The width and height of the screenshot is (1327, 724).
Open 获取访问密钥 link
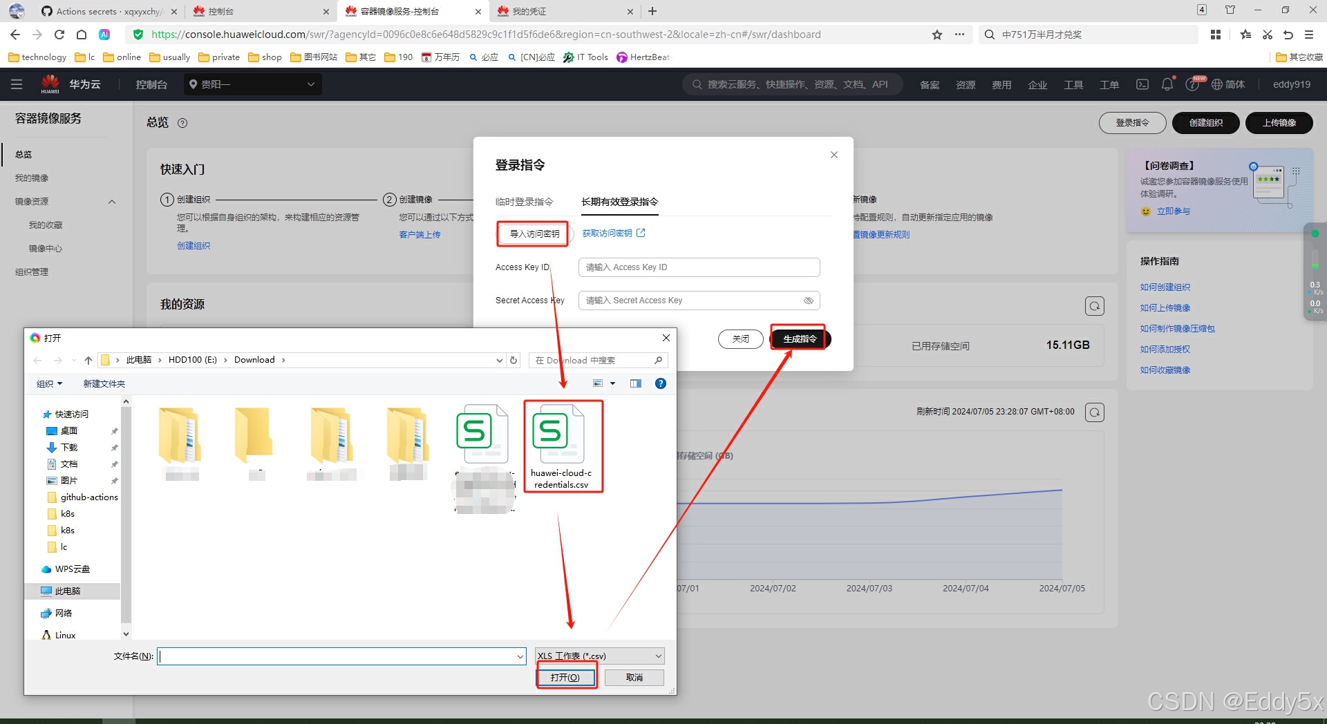[x=614, y=234]
